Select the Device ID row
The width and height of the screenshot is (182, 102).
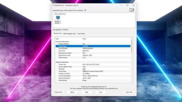coord(93,51)
